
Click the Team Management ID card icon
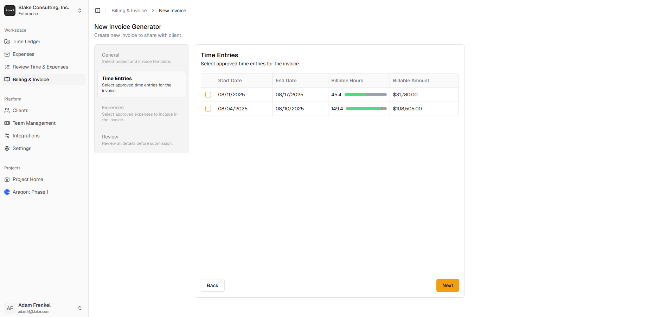(x=7, y=123)
